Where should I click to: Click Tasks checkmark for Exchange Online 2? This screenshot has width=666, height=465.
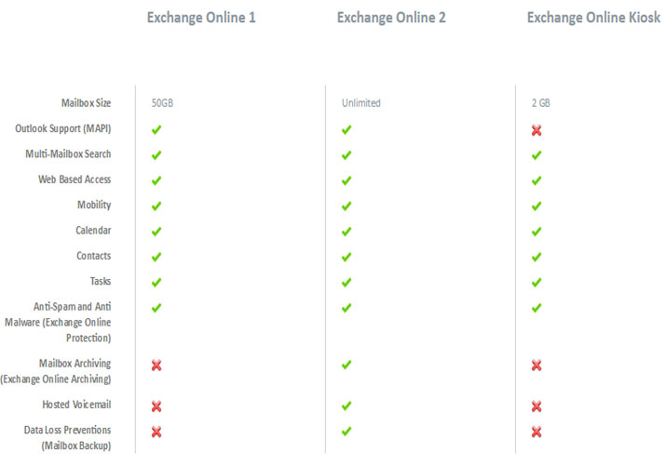(347, 283)
